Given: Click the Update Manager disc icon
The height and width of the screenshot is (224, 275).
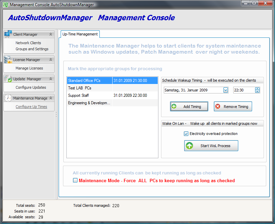Looking at the screenshot, I should tap(8, 79).
